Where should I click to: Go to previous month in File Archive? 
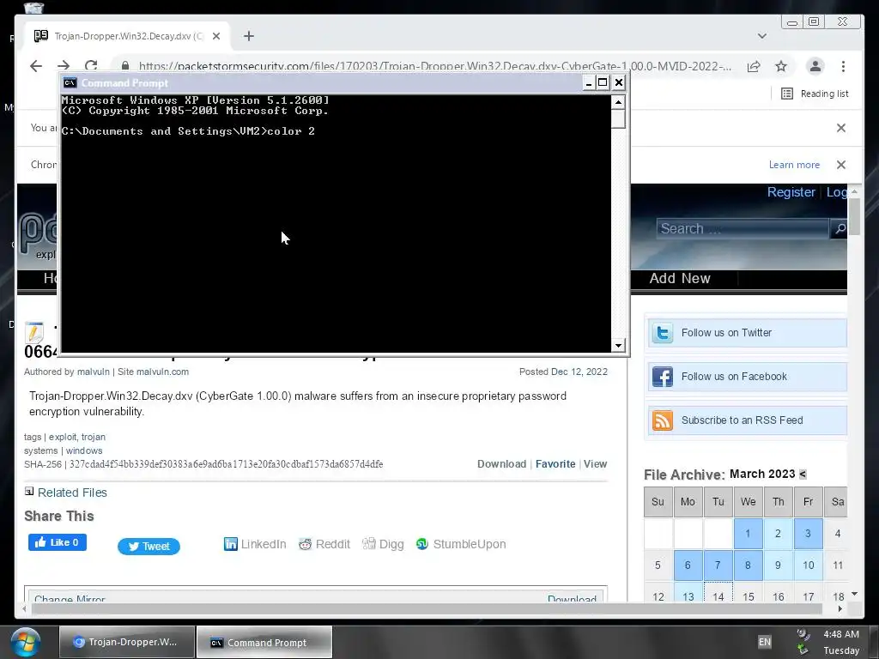click(x=803, y=474)
